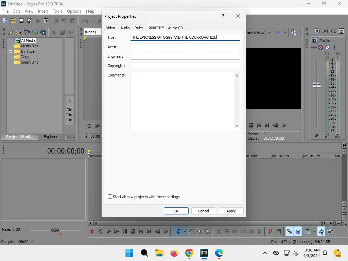Click the Master bus Audio Properties icon
Screen dimensions: 348x261
317,31
